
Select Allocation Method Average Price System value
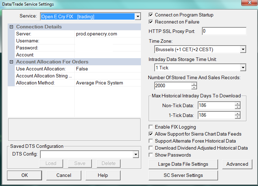(x=108, y=83)
